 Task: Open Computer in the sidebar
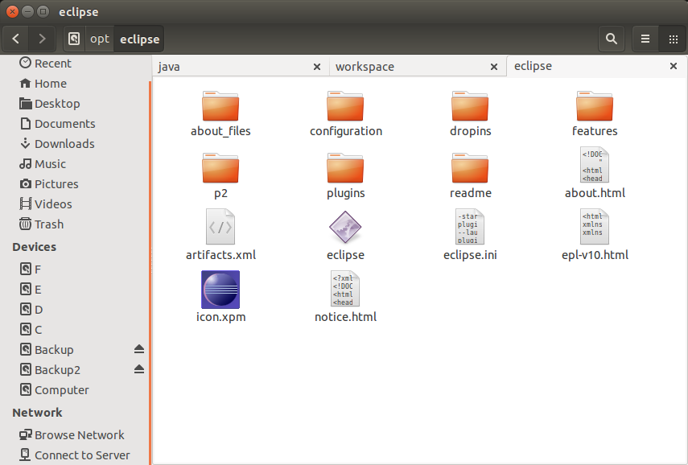[x=76, y=390]
